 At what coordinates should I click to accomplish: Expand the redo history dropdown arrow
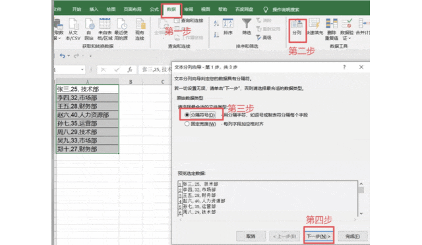click(82, 56)
